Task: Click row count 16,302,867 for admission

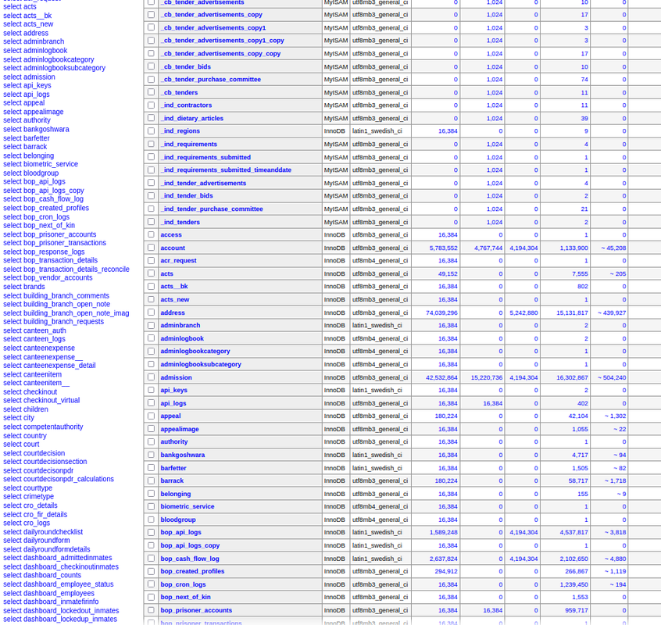Action: click(572, 377)
